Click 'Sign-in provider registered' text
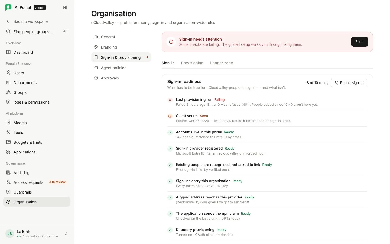The height and width of the screenshot is (244, 390). [x=199, y=148]
